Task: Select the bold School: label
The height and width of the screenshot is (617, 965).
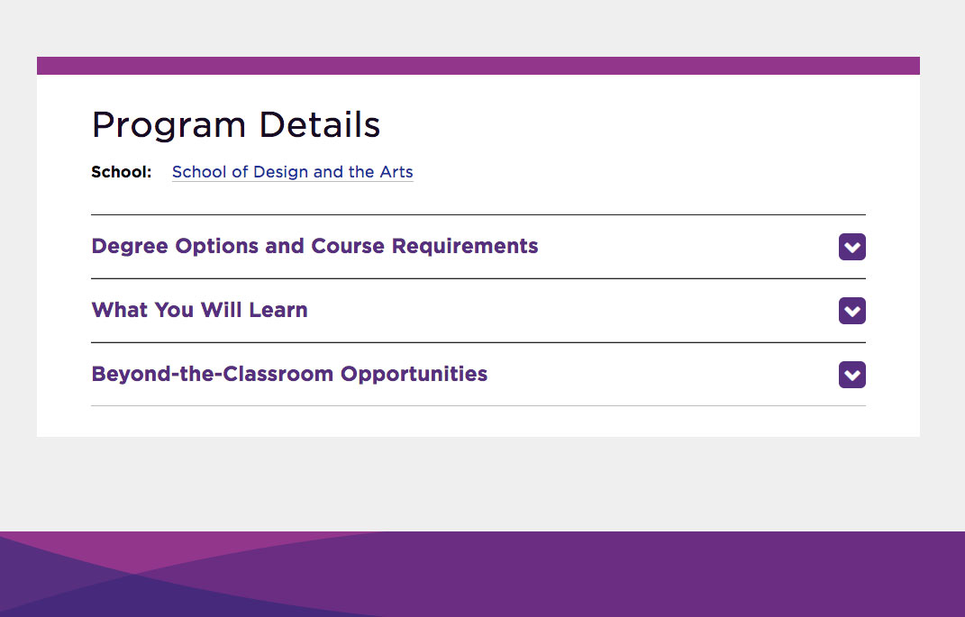Action: pos(122,172)
